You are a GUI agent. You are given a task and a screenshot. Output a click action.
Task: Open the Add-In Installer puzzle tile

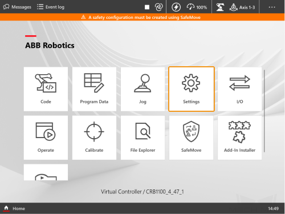240,138
